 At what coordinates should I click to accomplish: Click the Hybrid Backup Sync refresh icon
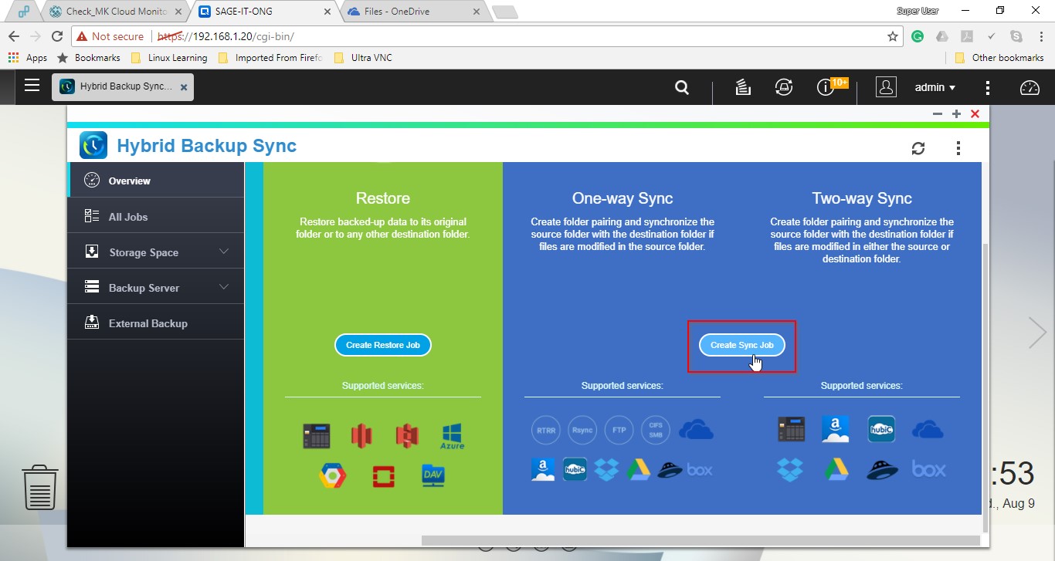(x=918, y=148)
